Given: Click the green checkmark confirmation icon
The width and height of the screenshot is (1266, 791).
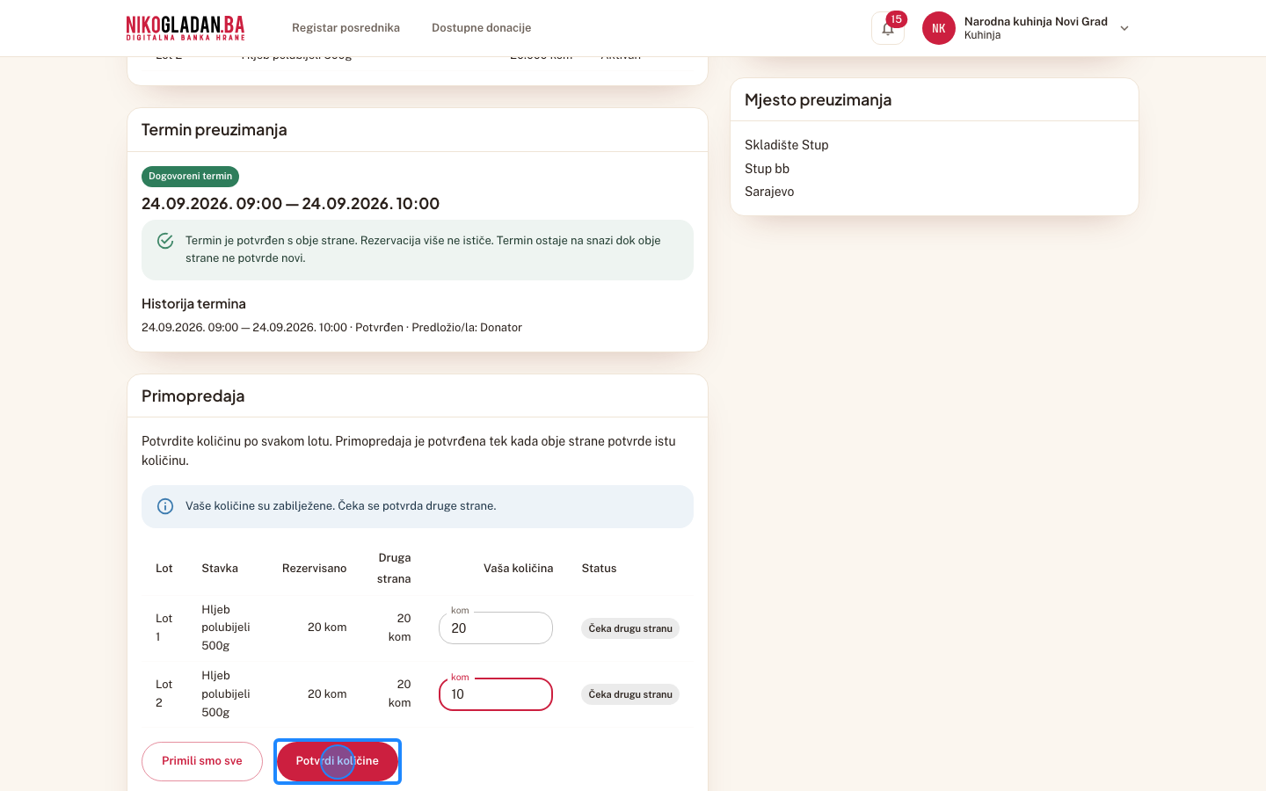Looking at the screenshot, I should [x=165, y=241].
